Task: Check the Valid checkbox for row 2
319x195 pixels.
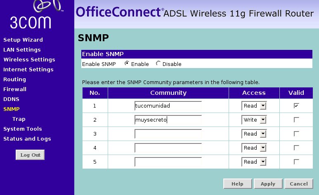Action: 296,120
